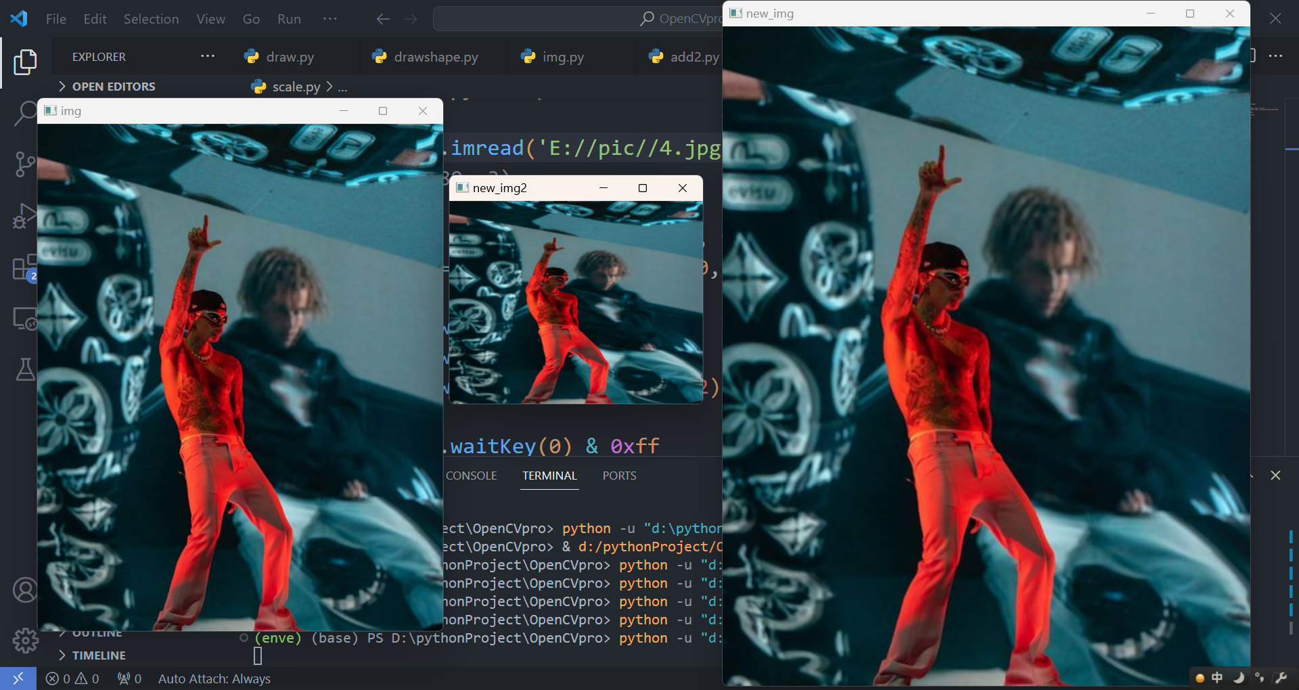Open Extensions view with badge
Screen dimensions: 1299x690
click(x=25, y=268)
